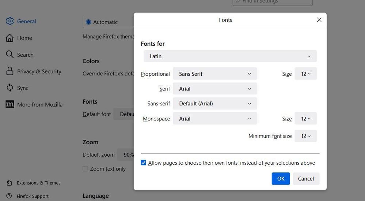Click the Home icon in sidebar
Image resolution: width=365 pixels, height=201 pixels.
point(10,38)
